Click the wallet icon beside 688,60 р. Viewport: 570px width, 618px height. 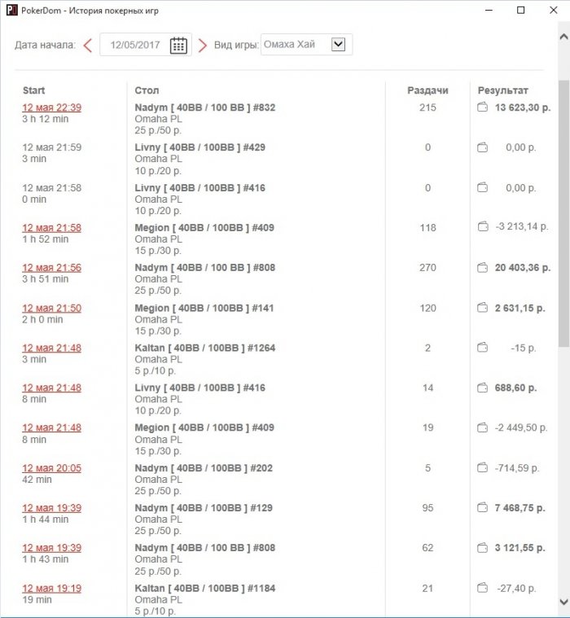pos(482,388)
